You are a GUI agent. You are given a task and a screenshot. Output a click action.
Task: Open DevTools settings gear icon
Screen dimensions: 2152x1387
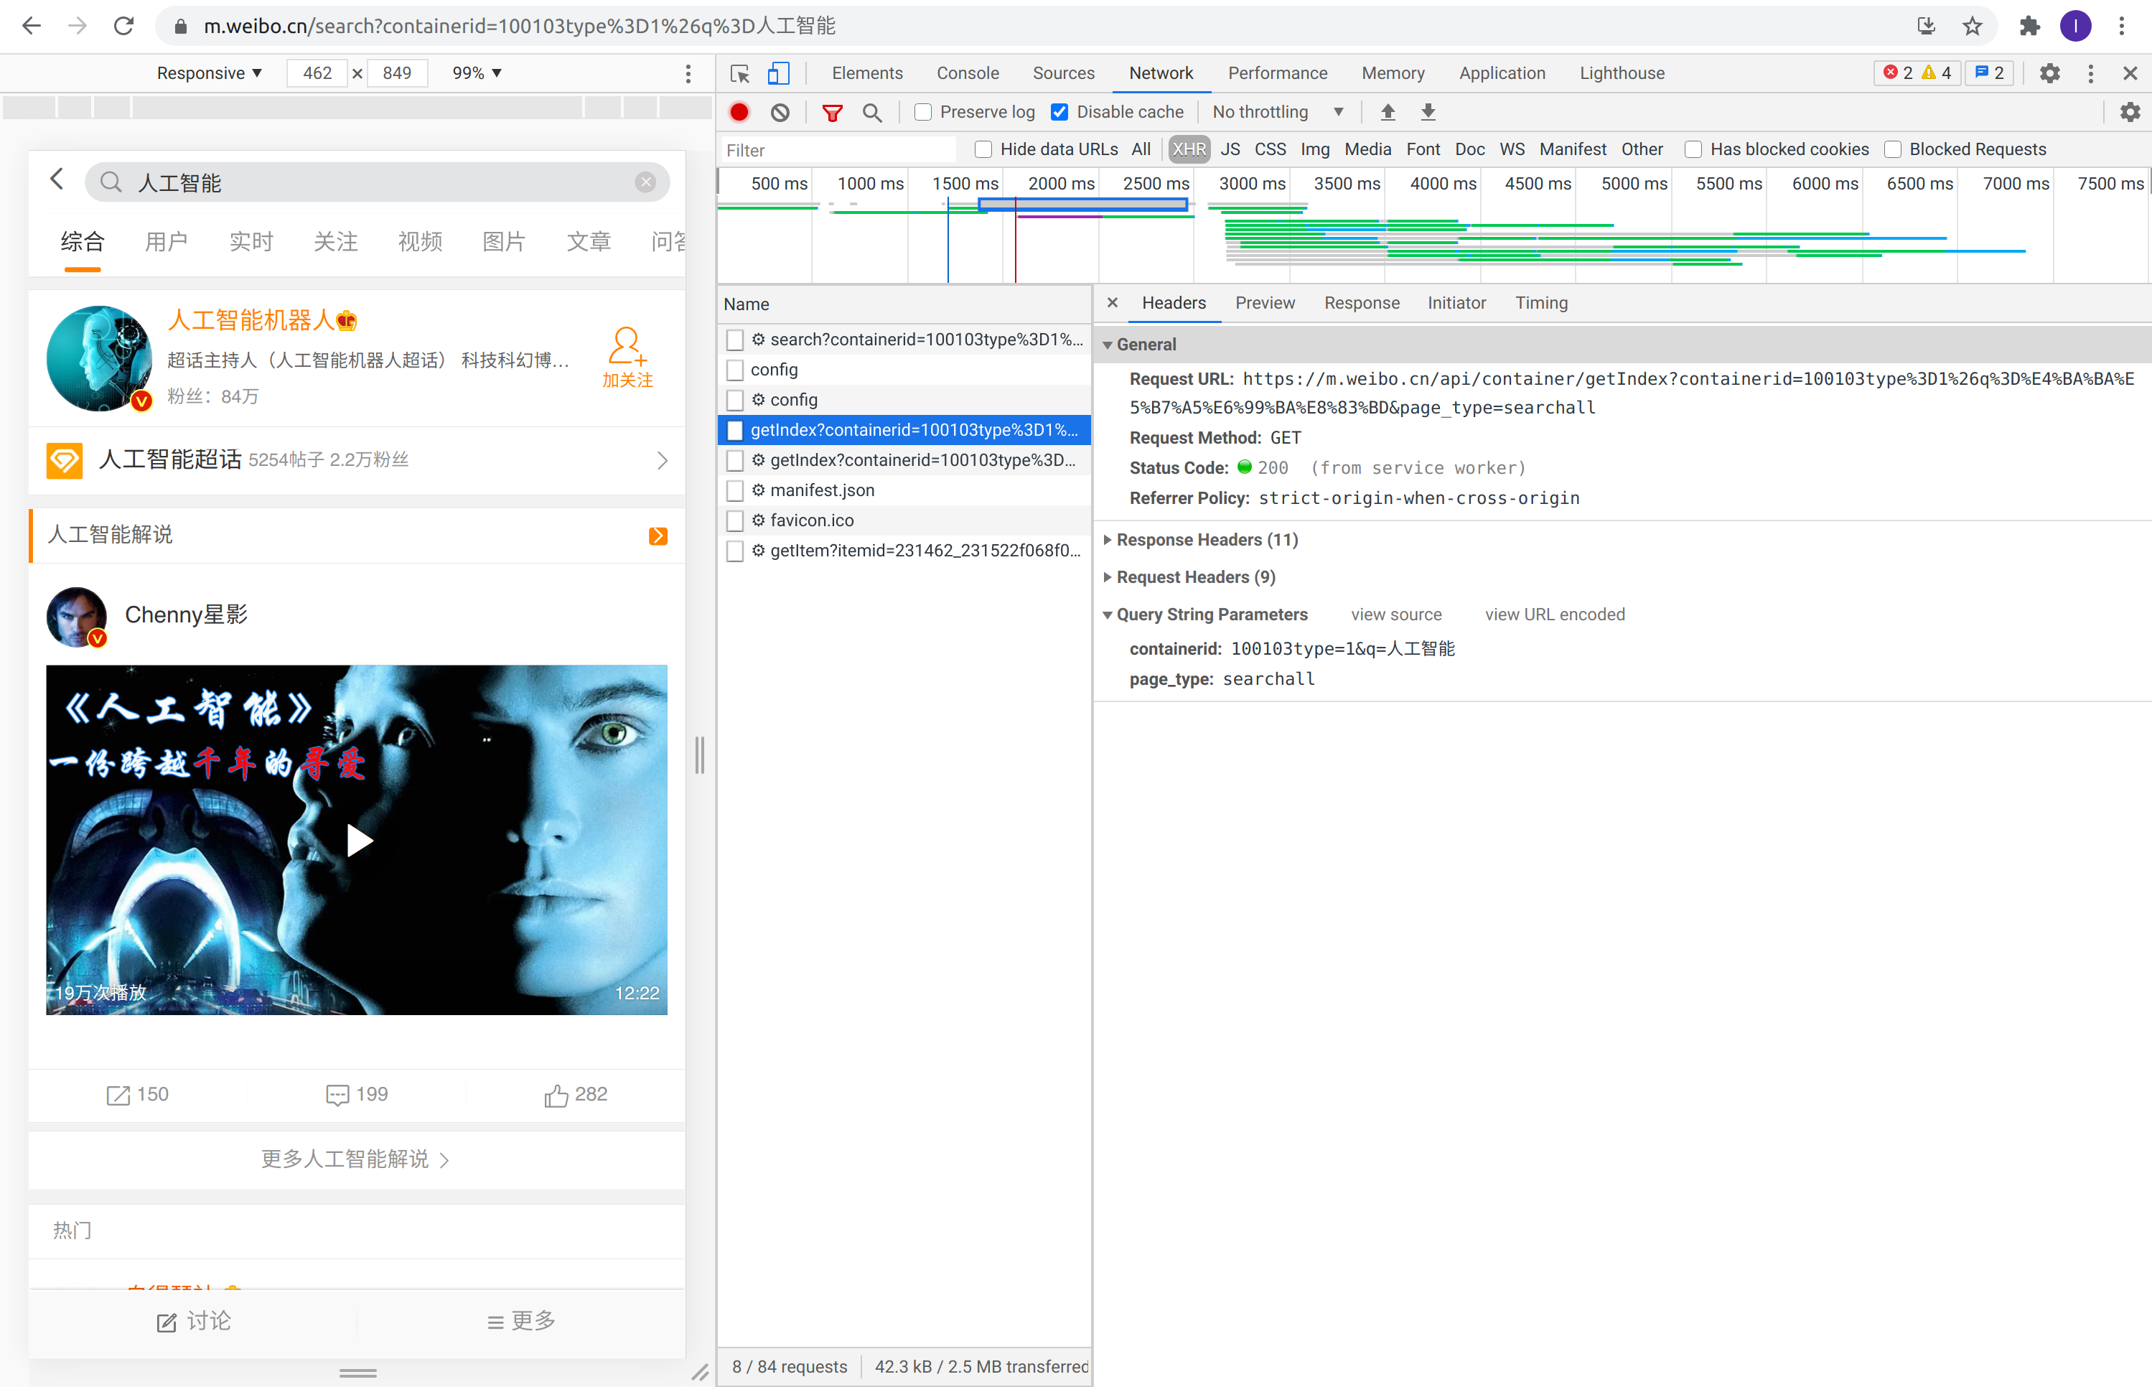2049,73
